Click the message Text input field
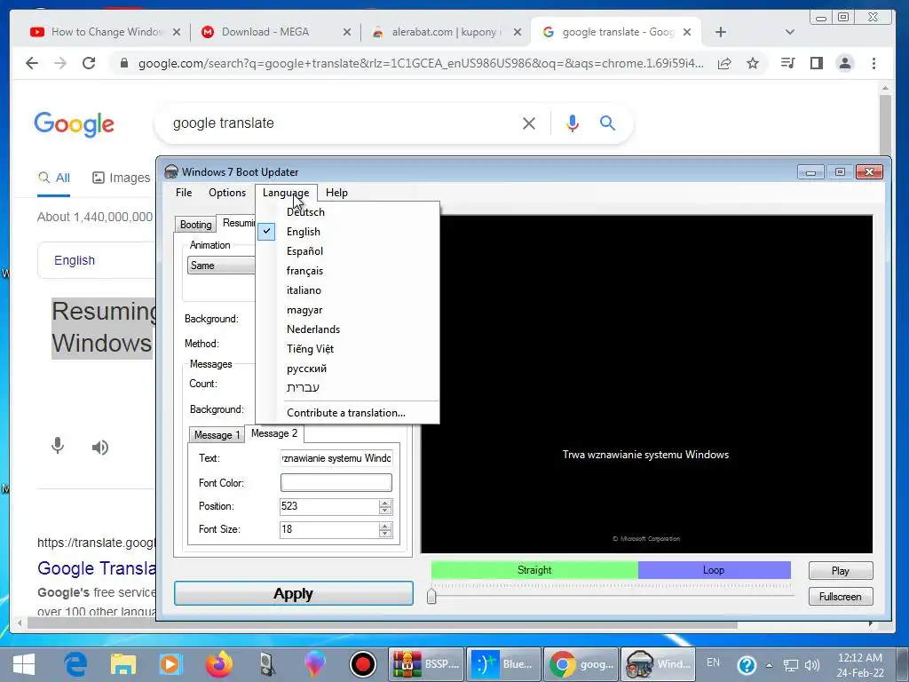909x682 pixels. click(x=336, y=458)
